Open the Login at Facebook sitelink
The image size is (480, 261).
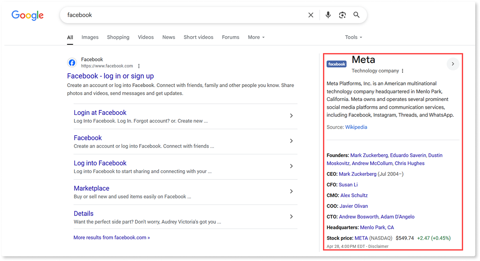(100, 112)
